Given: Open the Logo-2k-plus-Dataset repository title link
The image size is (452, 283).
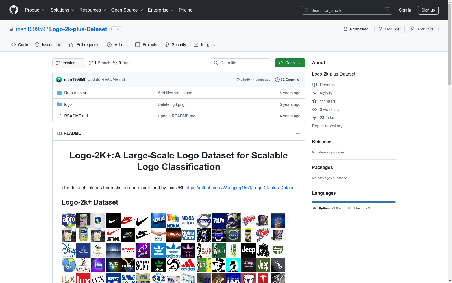Looking at the screenshot, I should tap(78, 29).
